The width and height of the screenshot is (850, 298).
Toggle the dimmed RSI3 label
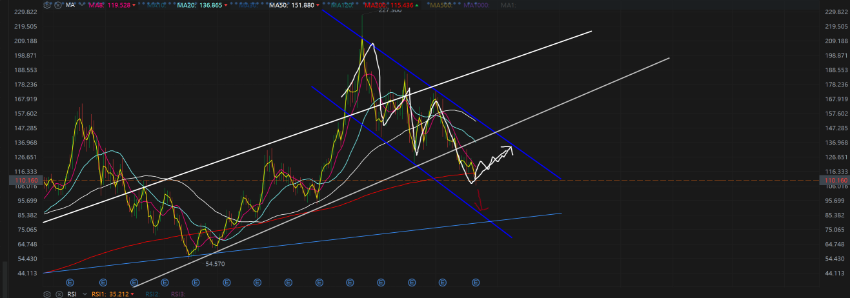point(178,294)
